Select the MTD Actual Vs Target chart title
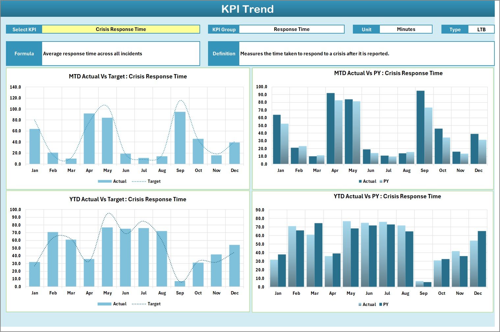 coord(128,76)
